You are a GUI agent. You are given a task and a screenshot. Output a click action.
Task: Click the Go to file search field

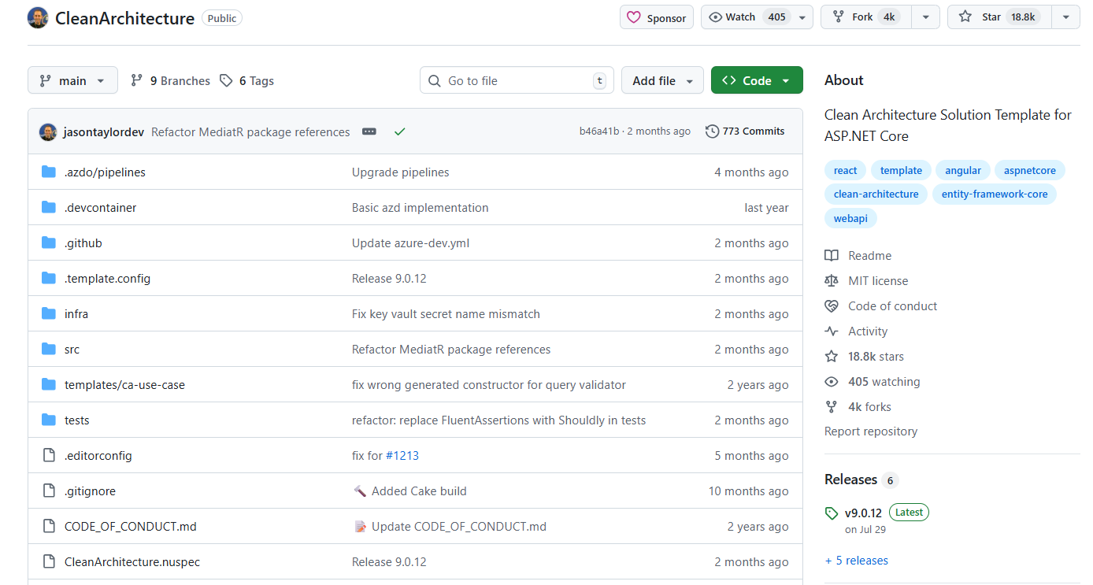(x=517, y=80)
